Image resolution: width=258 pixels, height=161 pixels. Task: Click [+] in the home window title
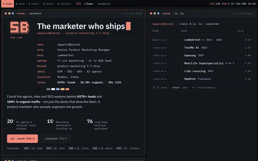(134, 14)
